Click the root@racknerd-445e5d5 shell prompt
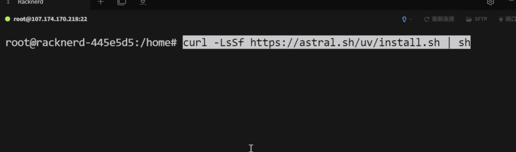Screen dimensions: 516x152 [x=91, y=42]
